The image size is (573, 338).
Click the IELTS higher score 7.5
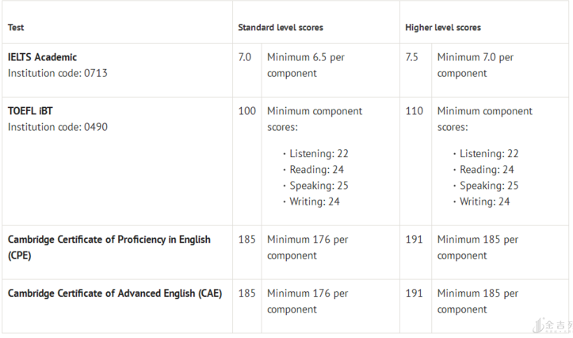[414, 57]
